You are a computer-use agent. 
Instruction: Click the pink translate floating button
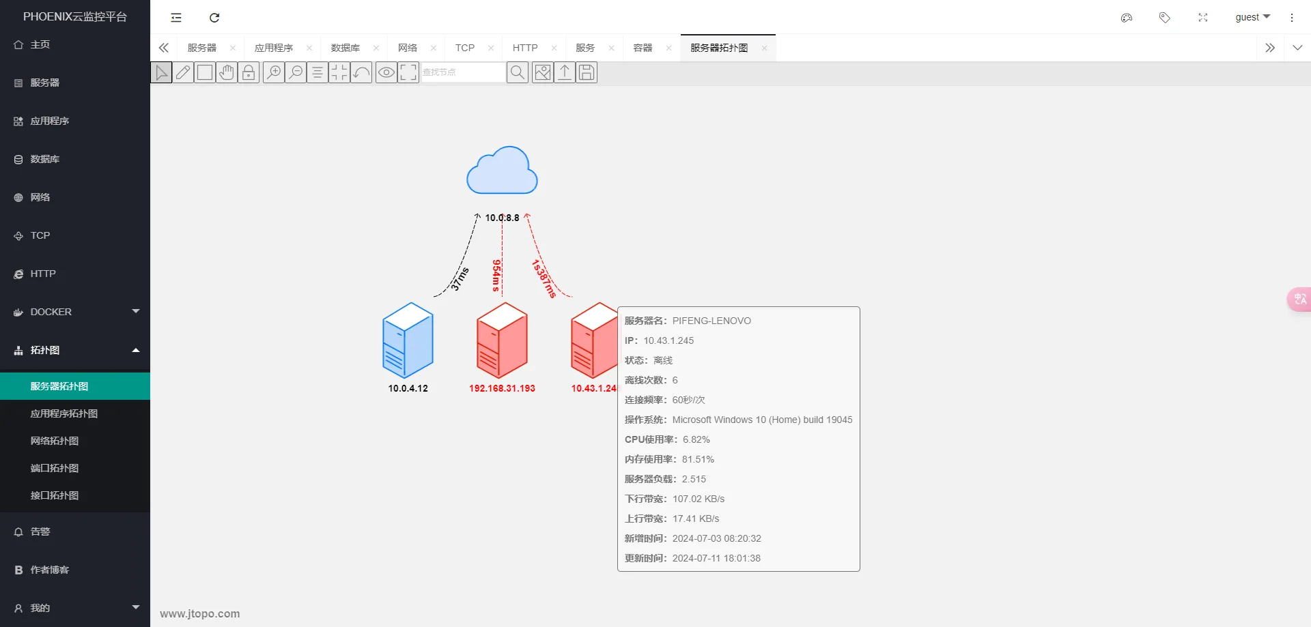coord(1299,299)
